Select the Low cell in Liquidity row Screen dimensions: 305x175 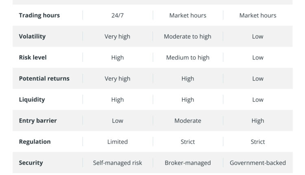pos(257,100)
